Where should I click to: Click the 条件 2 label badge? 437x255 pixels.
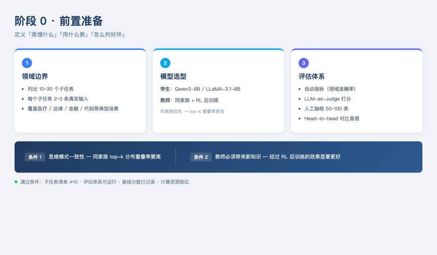coord(201,157)
